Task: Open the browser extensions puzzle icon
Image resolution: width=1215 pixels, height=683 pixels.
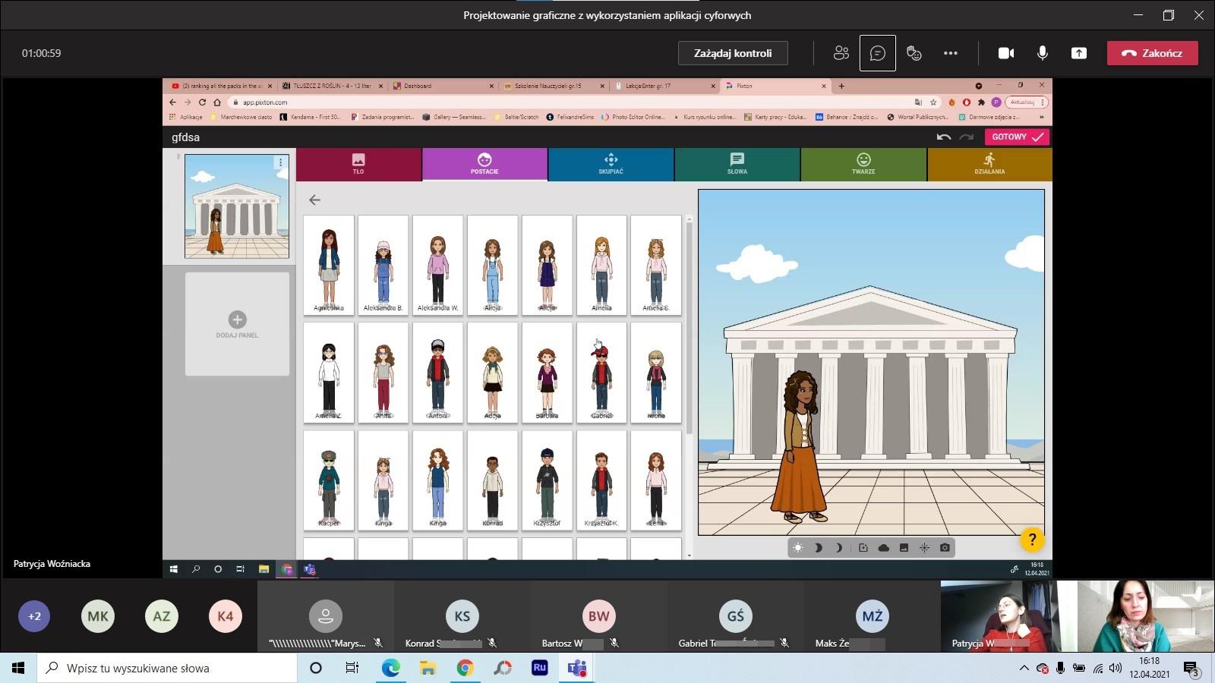Action: 981,102
